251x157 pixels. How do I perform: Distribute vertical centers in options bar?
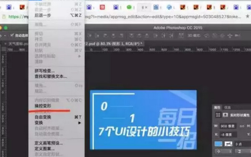[x=139, y=35]
